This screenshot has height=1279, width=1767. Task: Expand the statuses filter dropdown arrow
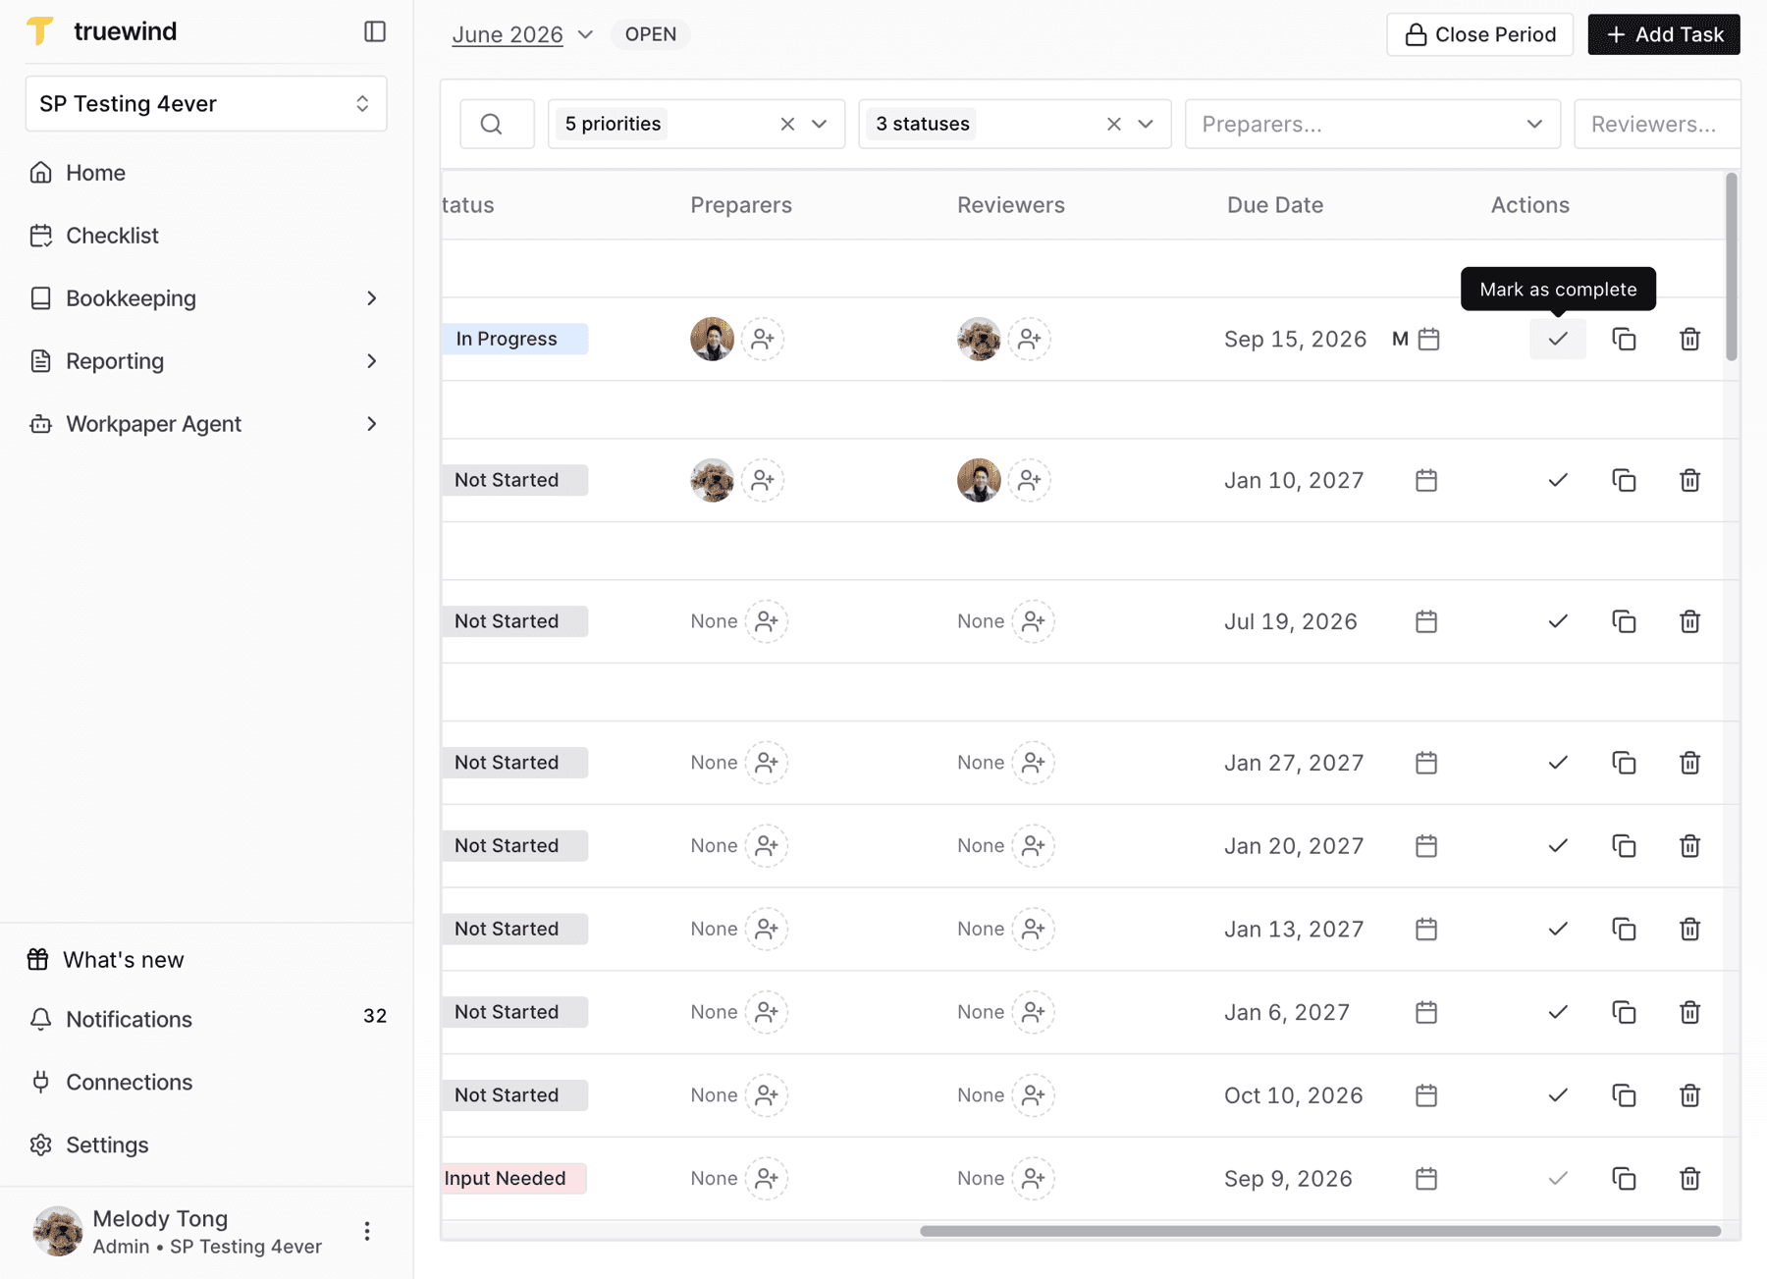[1146, 124]
